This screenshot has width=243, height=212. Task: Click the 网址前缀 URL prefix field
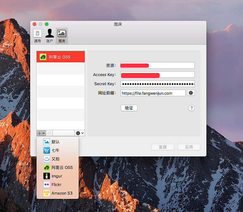tap(153, 93)
